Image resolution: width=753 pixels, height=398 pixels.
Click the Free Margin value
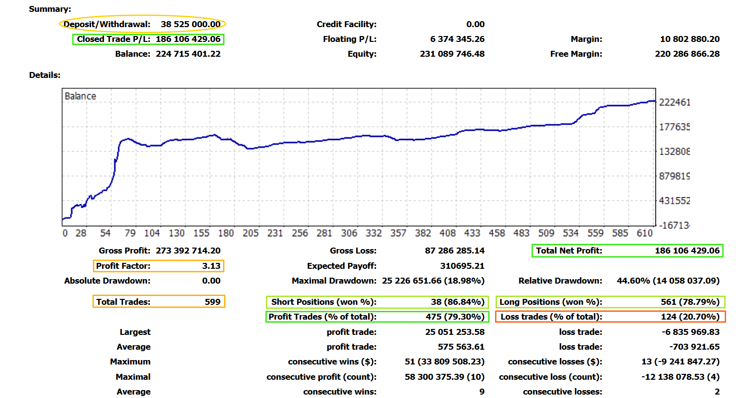click(x=687, y=54)
